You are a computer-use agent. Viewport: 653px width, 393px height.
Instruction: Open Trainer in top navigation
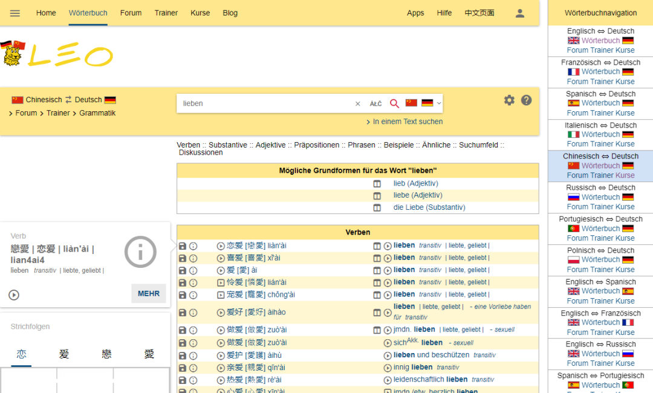click(166, 13)
